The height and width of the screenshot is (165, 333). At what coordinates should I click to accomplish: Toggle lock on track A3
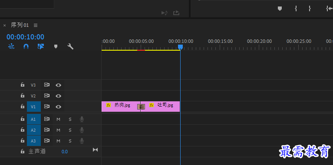[22, 140]
